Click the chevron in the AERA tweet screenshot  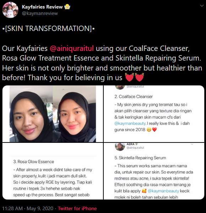pyautogui.click(x=192, y=144)
